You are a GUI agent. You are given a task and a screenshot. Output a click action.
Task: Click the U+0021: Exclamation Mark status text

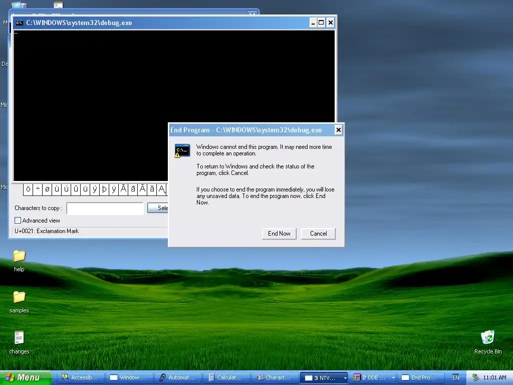point(47,231)
